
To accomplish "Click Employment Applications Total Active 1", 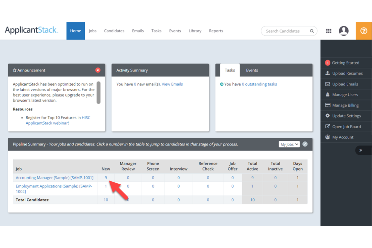I will click(252, 186).
